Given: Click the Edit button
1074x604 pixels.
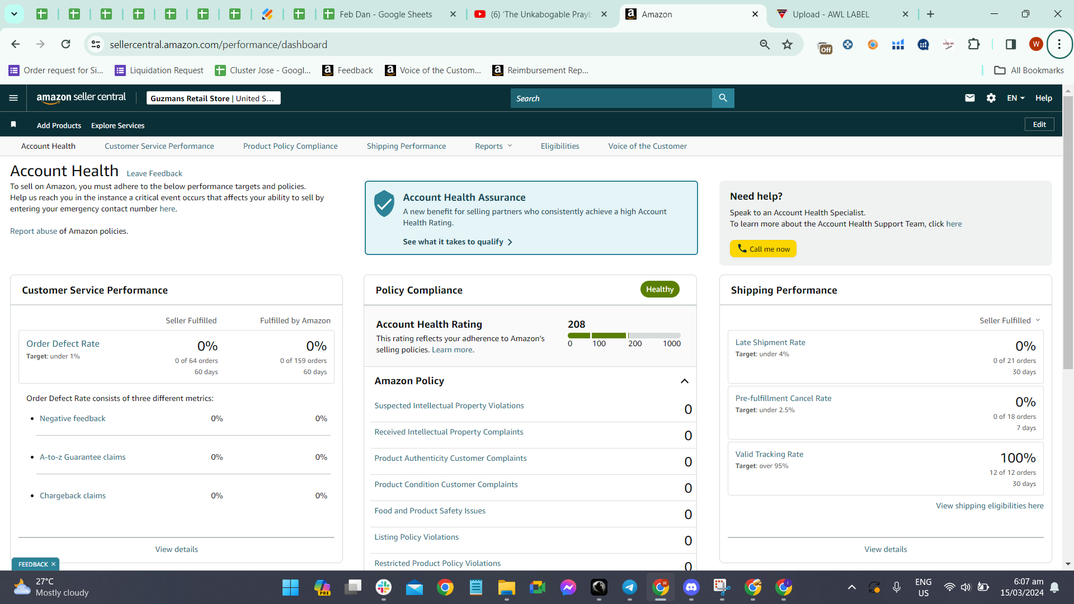Looking at the screenshot, I should coord(1039,124).
